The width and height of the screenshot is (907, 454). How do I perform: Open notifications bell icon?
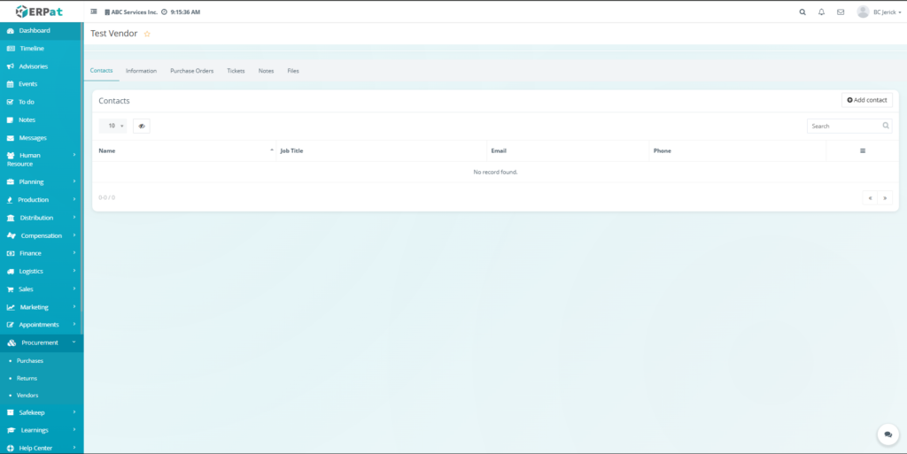[821, 12]
